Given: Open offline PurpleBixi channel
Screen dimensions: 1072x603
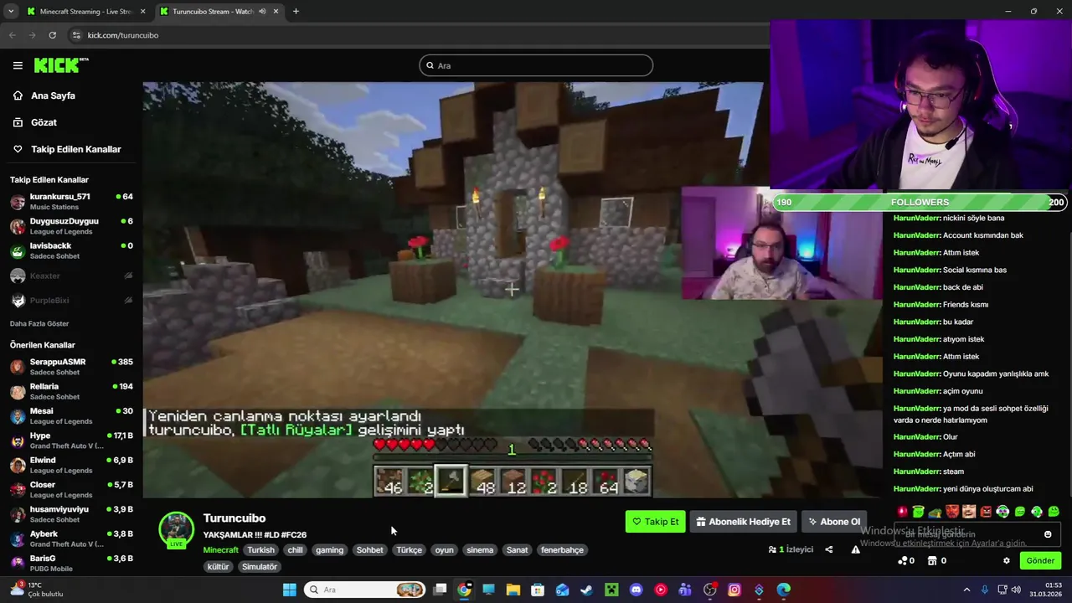Looking at the screenshot, I should (x=71, y=300).
